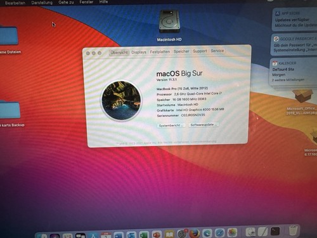Open the App Store updates notification
Viewport: 317px width, 238px height.
[x=295, y=20]
